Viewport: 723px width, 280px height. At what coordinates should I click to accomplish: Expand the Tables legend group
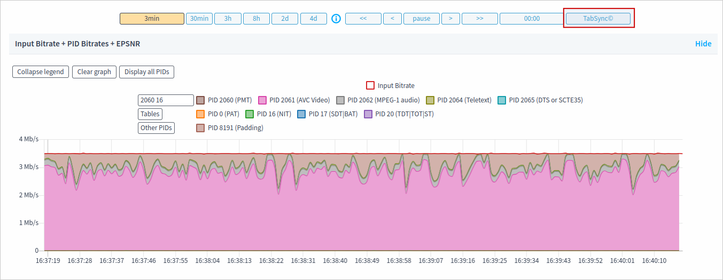[x=150, y=114]
